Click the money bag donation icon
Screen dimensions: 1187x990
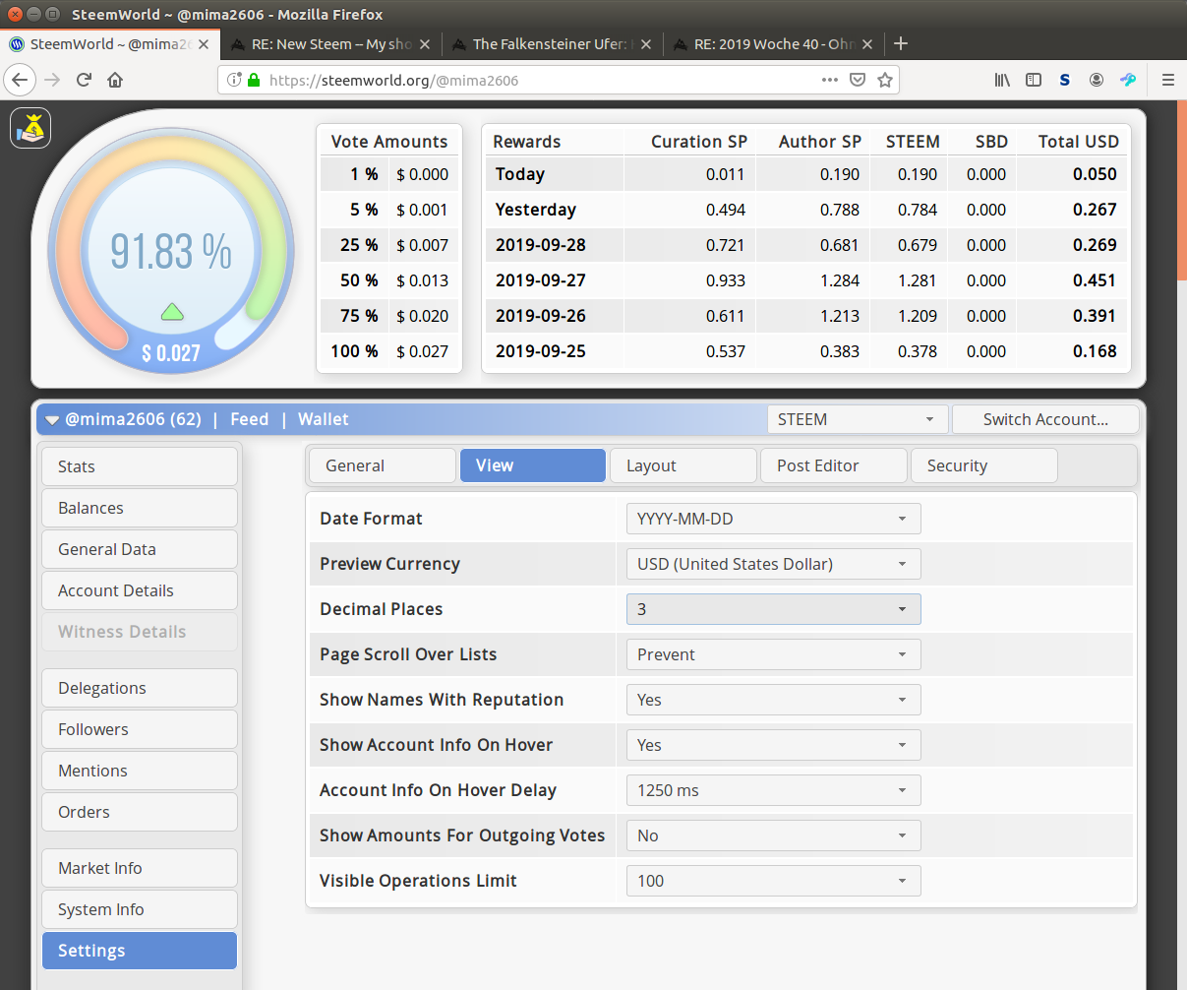[x=30, y=128]
